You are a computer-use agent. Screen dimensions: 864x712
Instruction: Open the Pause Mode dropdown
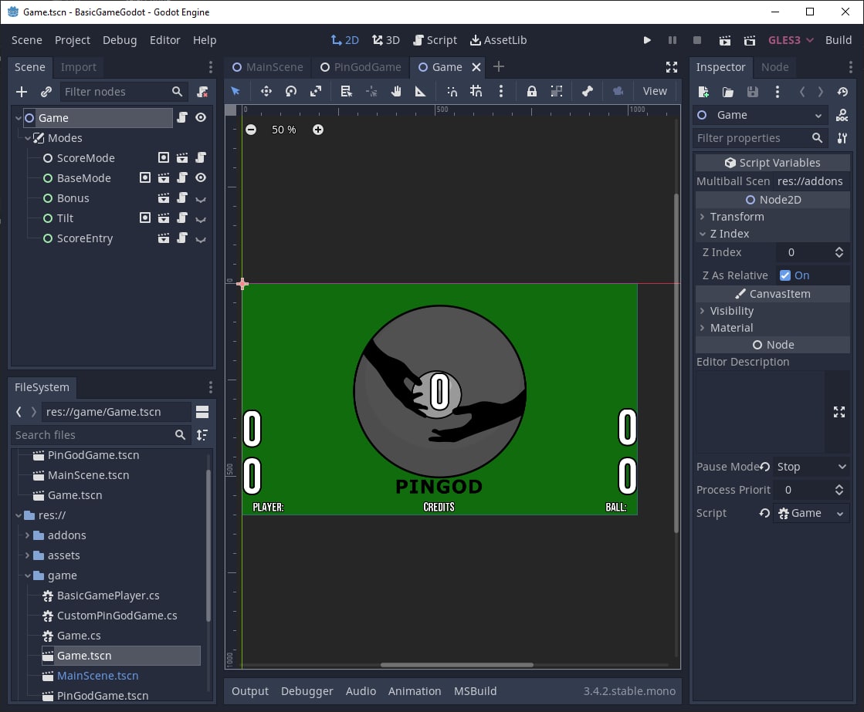(x=811, y=467)
